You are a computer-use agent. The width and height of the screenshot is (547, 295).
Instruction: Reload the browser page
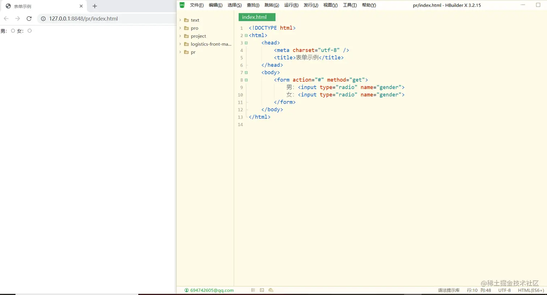click(29, 18)
